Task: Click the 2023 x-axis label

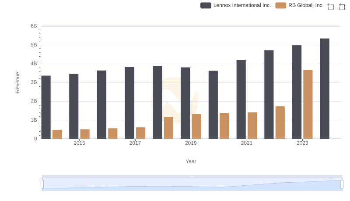Action: pos(302,143)
